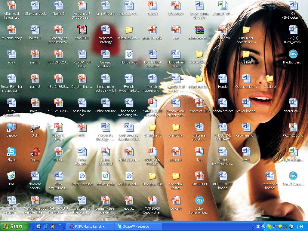Select the Exam_Timet Excel spreadsheet icon
The width and height of the screenshot is (308, 231).
(223, 6)
